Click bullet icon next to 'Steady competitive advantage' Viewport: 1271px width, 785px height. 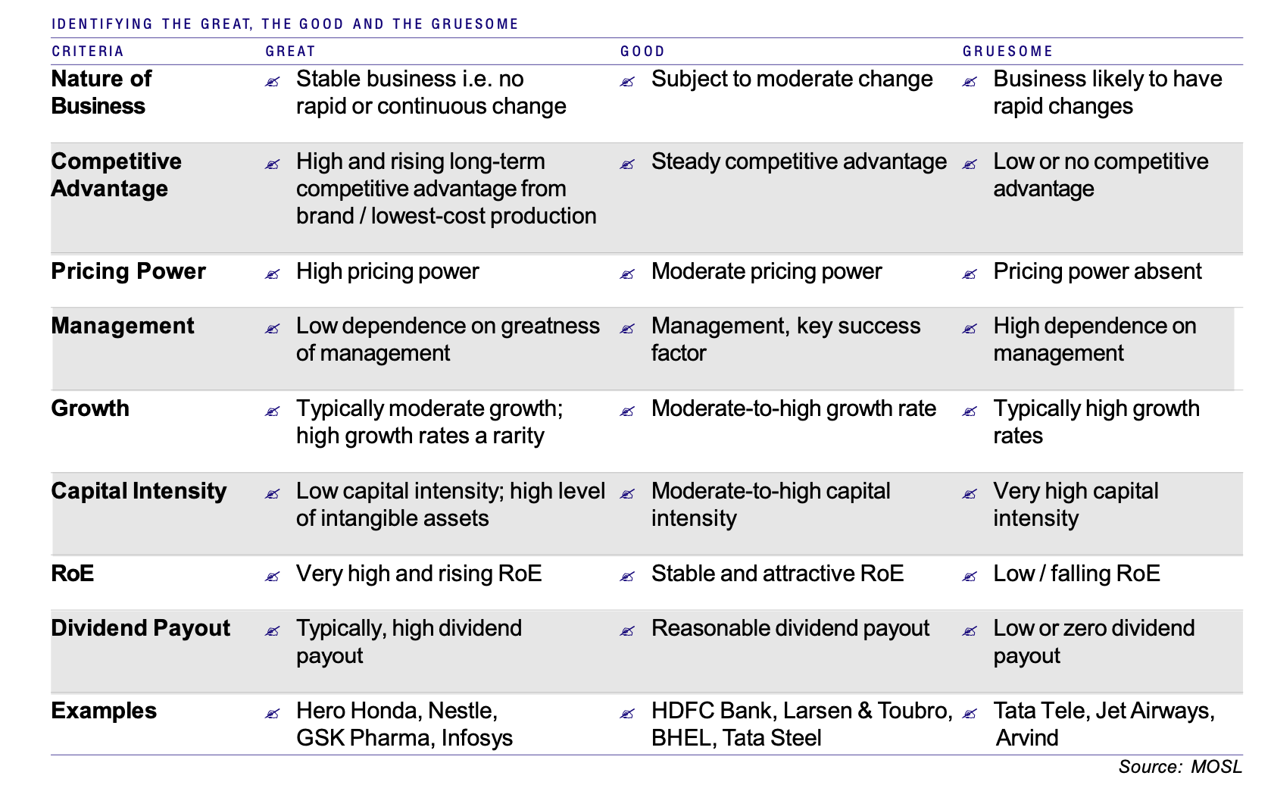coord(627,164)
